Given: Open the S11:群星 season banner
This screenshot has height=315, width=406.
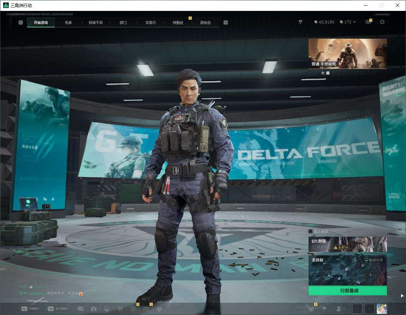Looking at the screenshot, I should point(348,244).
